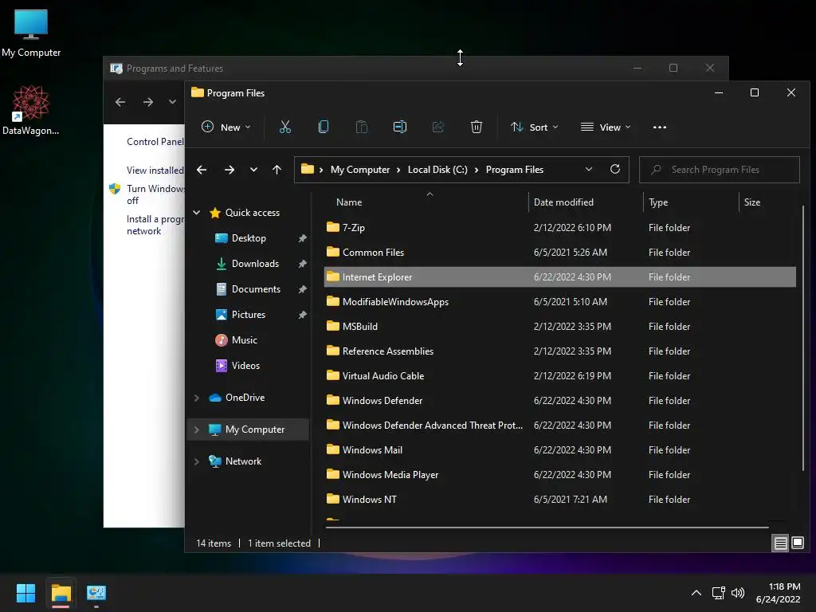Select Videos in navigation pane
This screenshot has height=612, width=816.
pos(245,365)
